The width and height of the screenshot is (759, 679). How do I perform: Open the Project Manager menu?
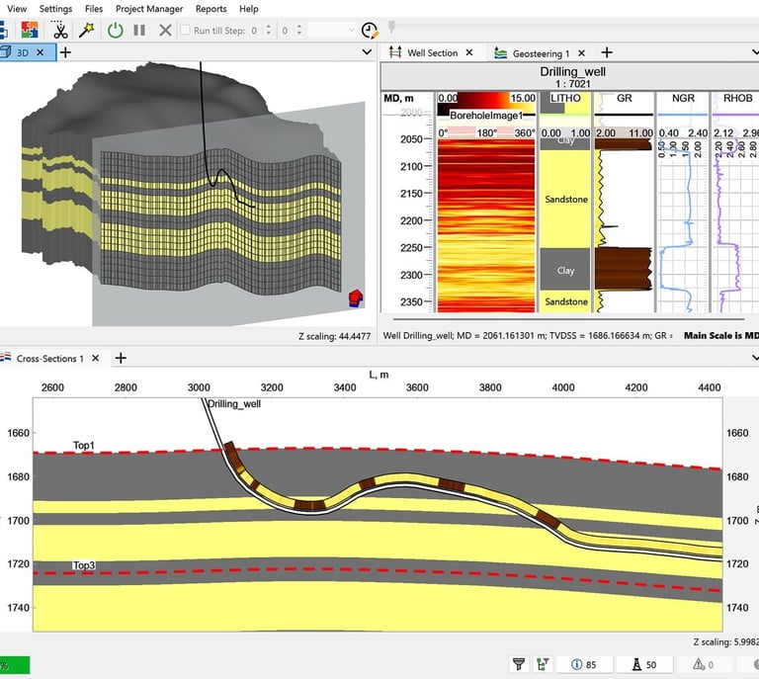point(149,9)
